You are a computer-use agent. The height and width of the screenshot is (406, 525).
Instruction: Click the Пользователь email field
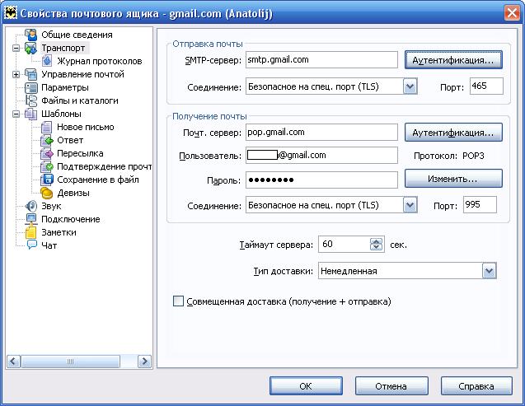tap(321, 155)
